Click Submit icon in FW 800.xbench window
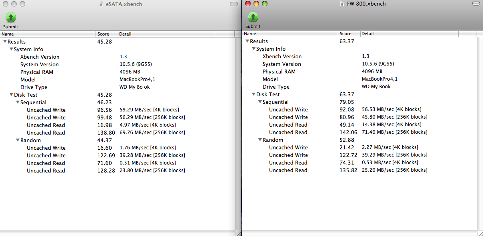This screenshot has height=236, width=483. click(253, 17)
